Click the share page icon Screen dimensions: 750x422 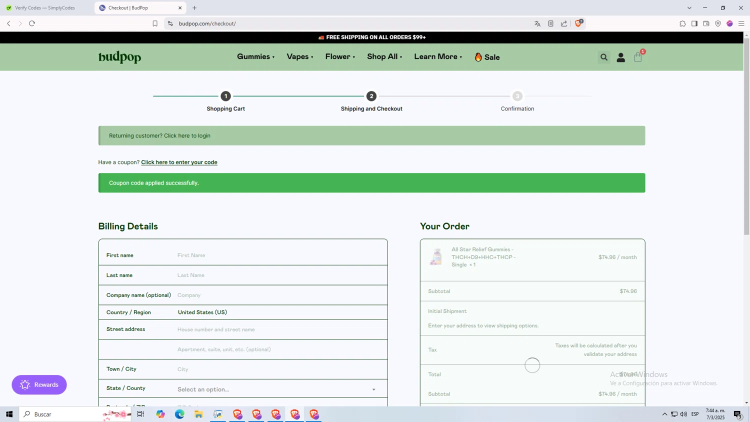[564, 23]
